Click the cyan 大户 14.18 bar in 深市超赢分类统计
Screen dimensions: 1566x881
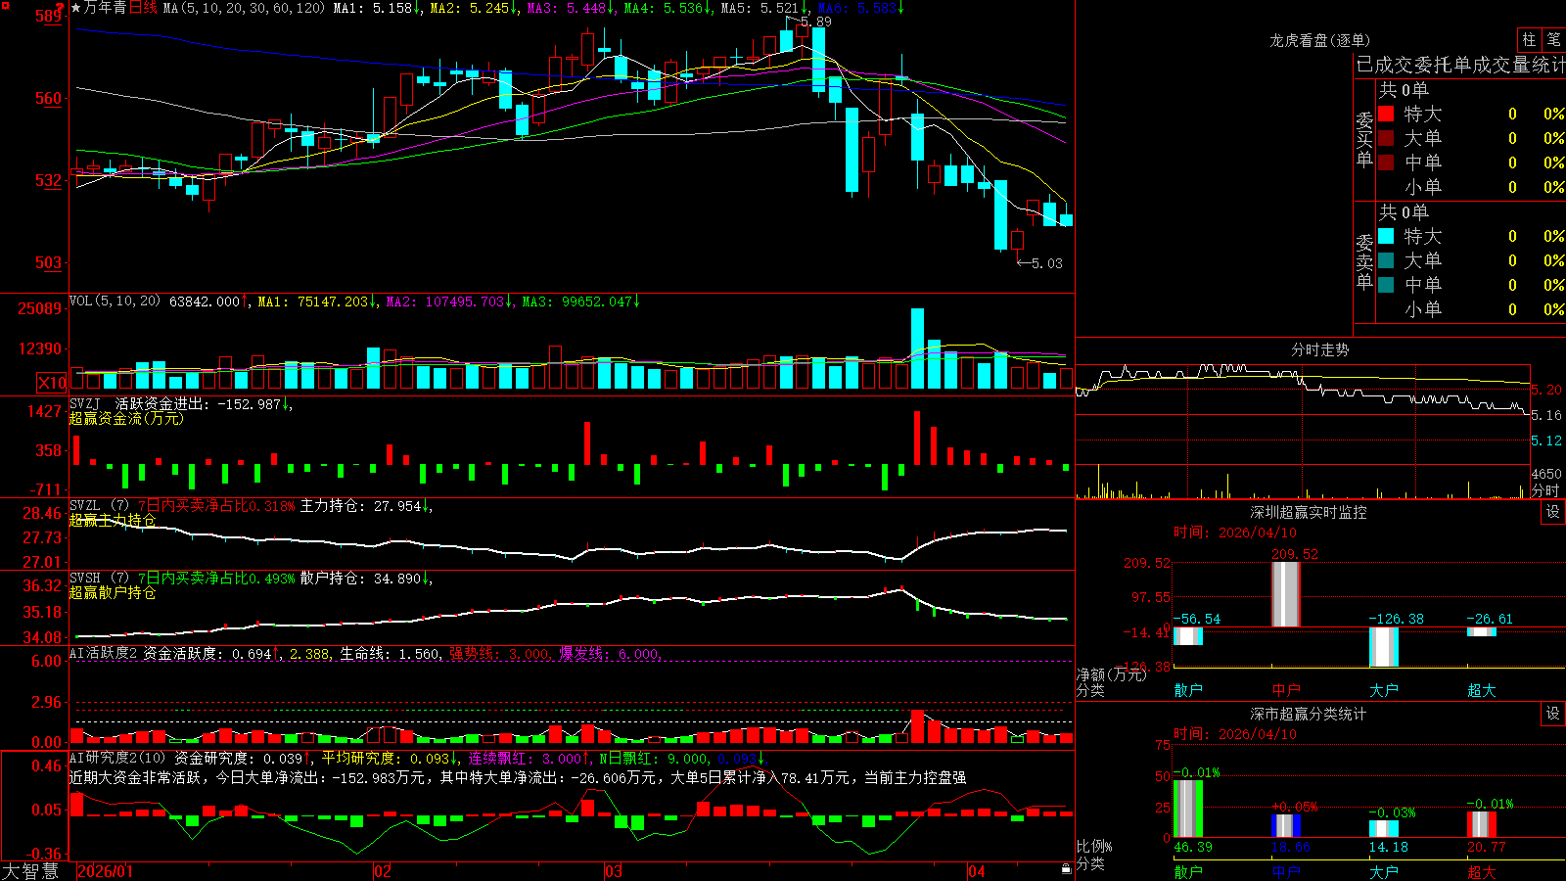pos(1384,829)
